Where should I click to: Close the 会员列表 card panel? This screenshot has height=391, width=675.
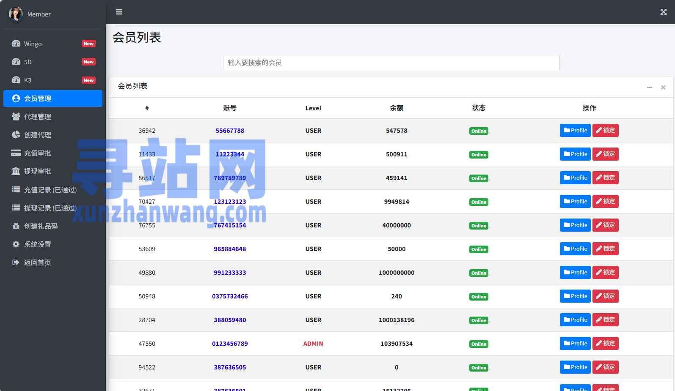[663, 87]
